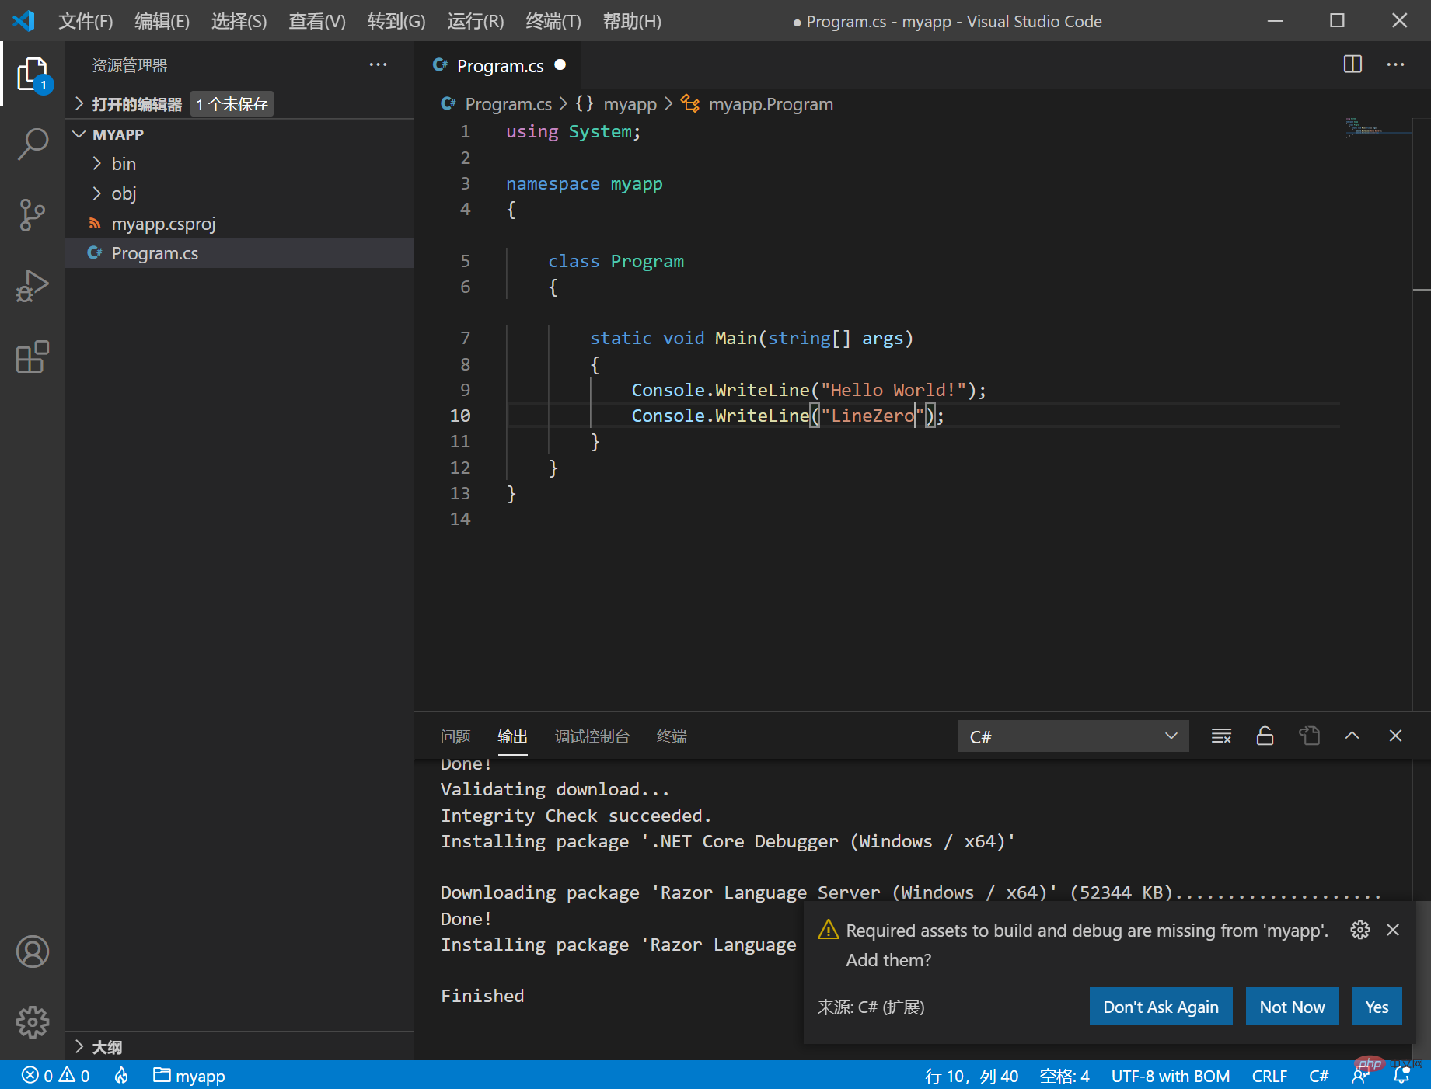Open the 帮助(H) menu

[x=631, y=21]
